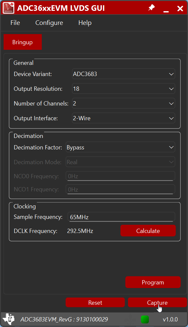Viewport: 188px width, 327px height.
Task: Start a Capture
Action: pos(157,302)
